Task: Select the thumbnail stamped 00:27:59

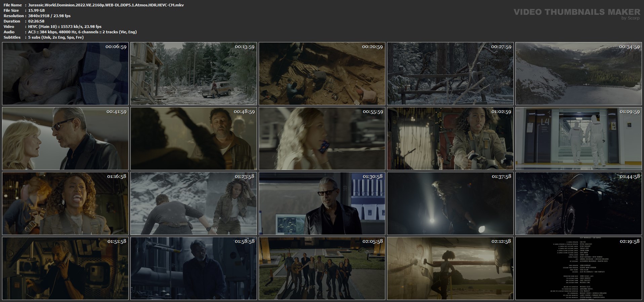Action: tap(450, 74)
